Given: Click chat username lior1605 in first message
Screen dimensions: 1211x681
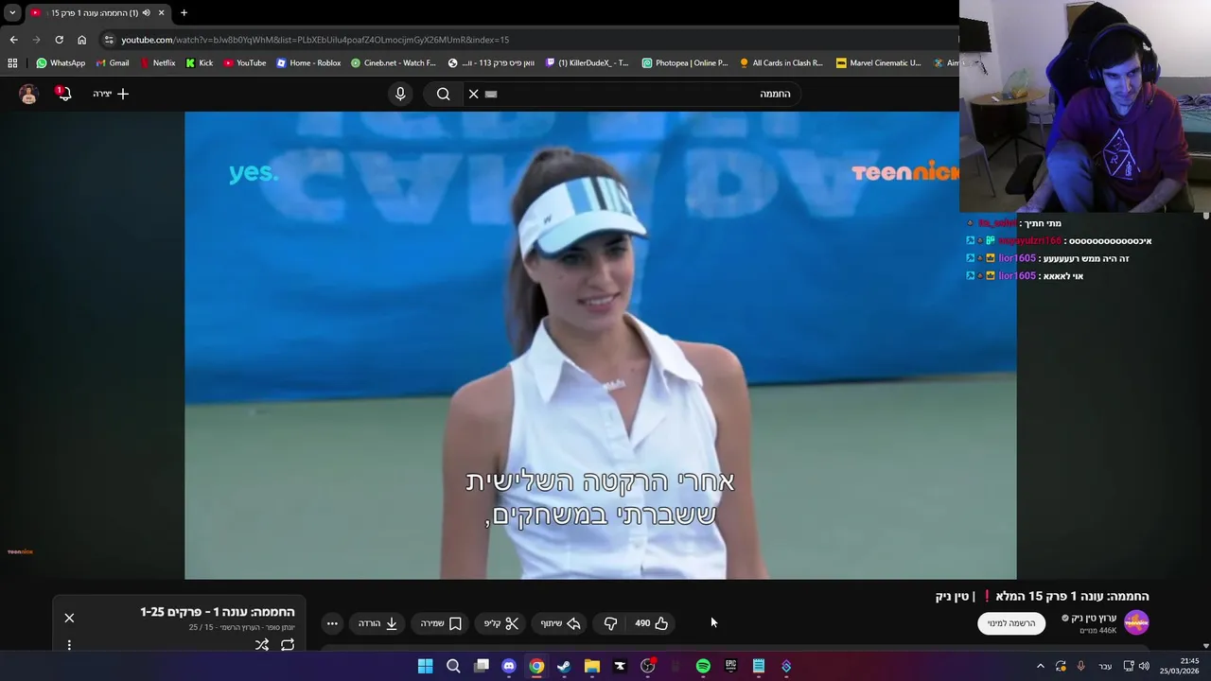Looking at the screenshot, I should (1017, 258).
